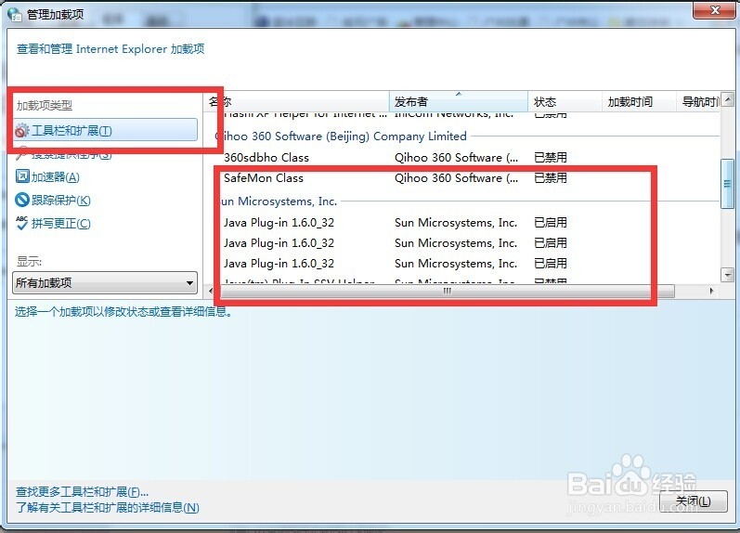Click the list's vertical scroll down arrow
This screenshot has height=533, width=740.
pyautogui.click(x=727, y=274)
